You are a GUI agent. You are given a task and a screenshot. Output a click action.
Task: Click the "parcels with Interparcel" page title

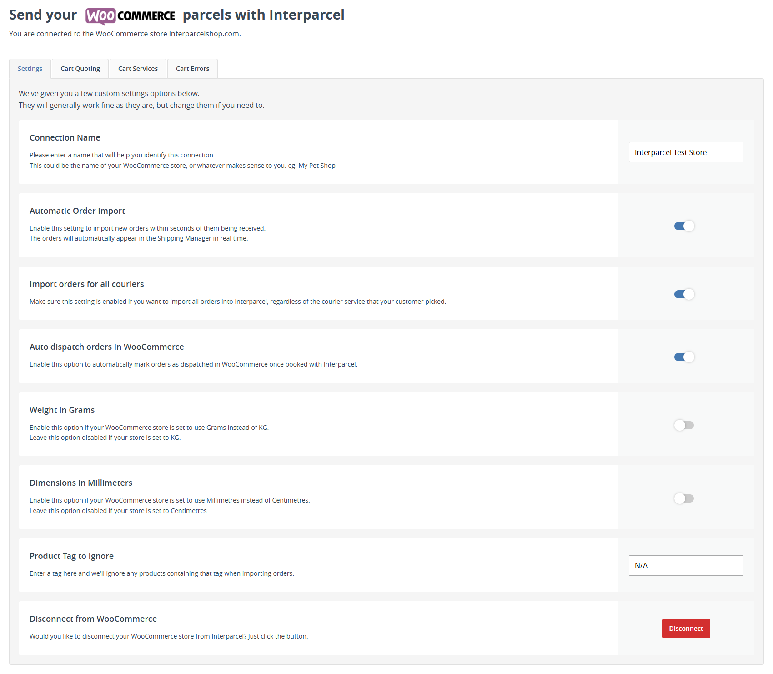(x=263, y=15)
